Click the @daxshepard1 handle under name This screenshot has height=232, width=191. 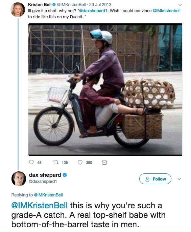point(43,181)
